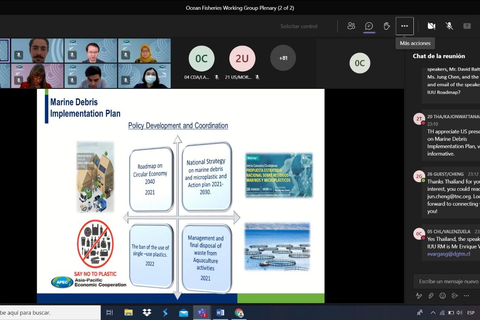Screen dimensions: 480x320
Task: Open the +81 more participants bubble
Action: tap(283, 58)
